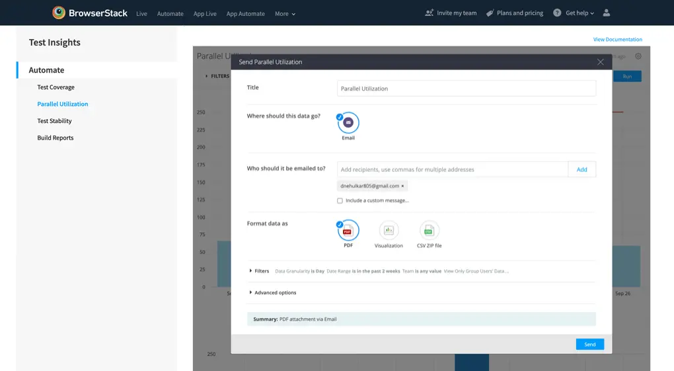Enable the Include a custom message checkbox

(340, 200)
